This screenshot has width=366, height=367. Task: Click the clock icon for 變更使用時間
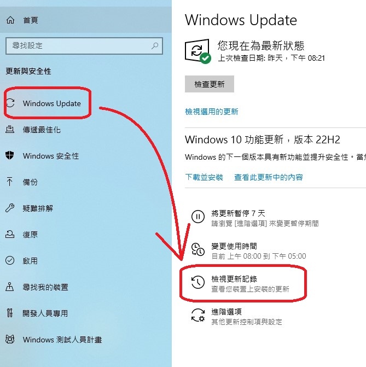pyautogui.click(x=198, y=249)
